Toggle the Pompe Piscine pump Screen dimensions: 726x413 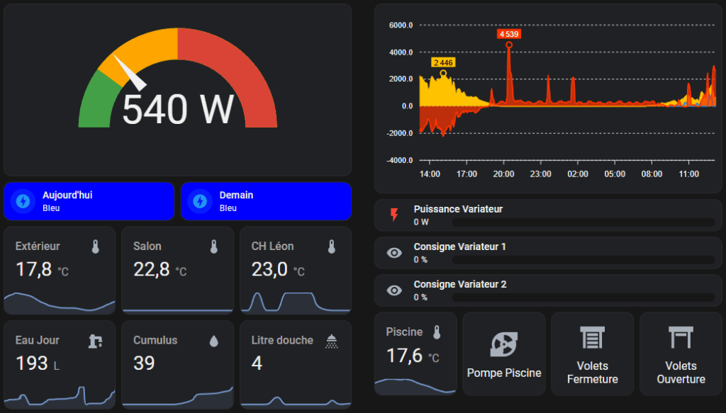click(503, 353)
